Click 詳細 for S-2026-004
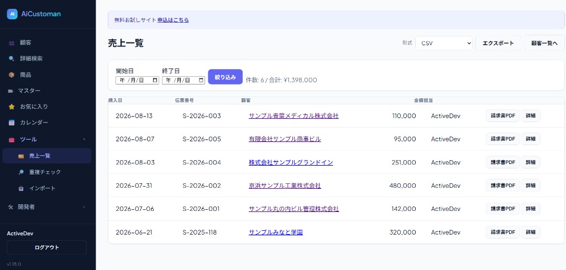566x270 pixels. pos(530,162)
